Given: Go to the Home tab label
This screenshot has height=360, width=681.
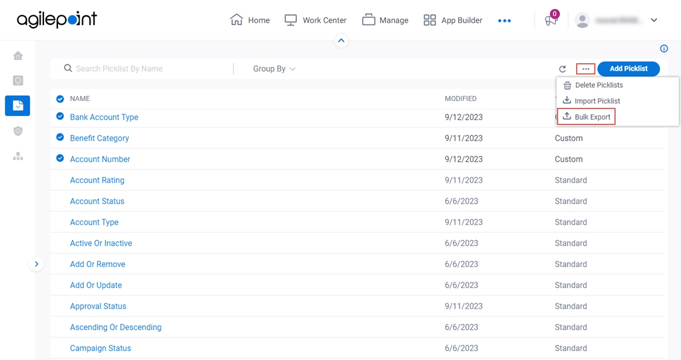Looking at the screenshot, I should [x=259, y=20].
